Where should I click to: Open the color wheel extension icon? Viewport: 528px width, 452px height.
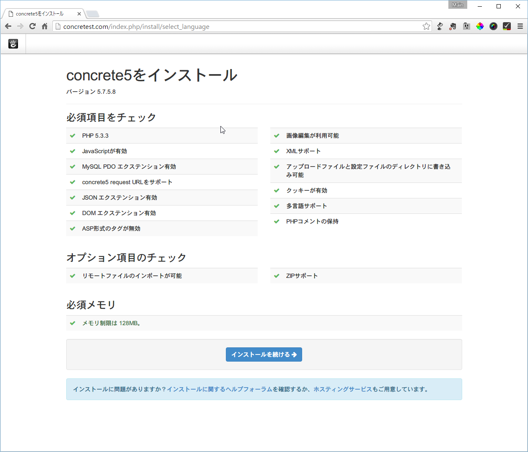tap(480, 26)
